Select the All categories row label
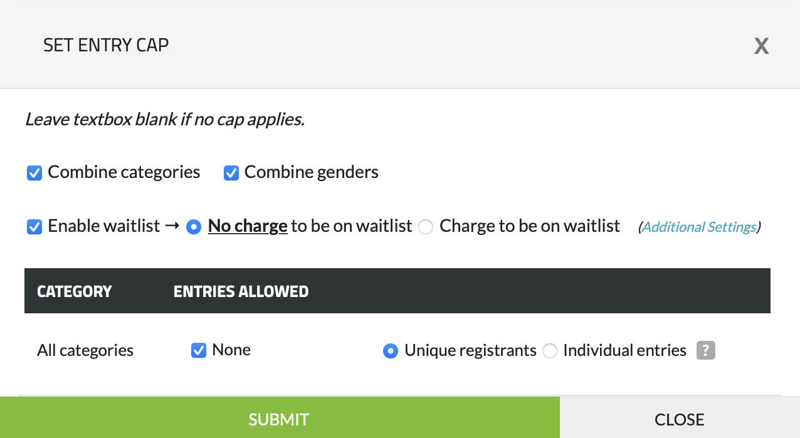Screen dimensions: 800x438 pos(85,350)
